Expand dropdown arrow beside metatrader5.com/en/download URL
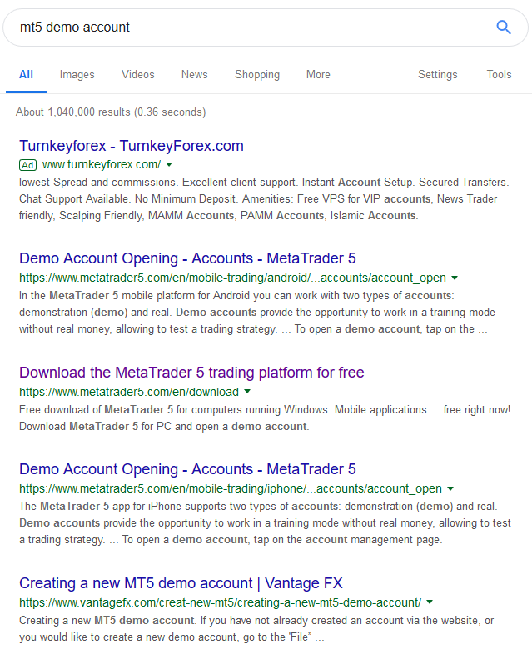Viewport: 532px width, 660px height. (x=247, y=392)
